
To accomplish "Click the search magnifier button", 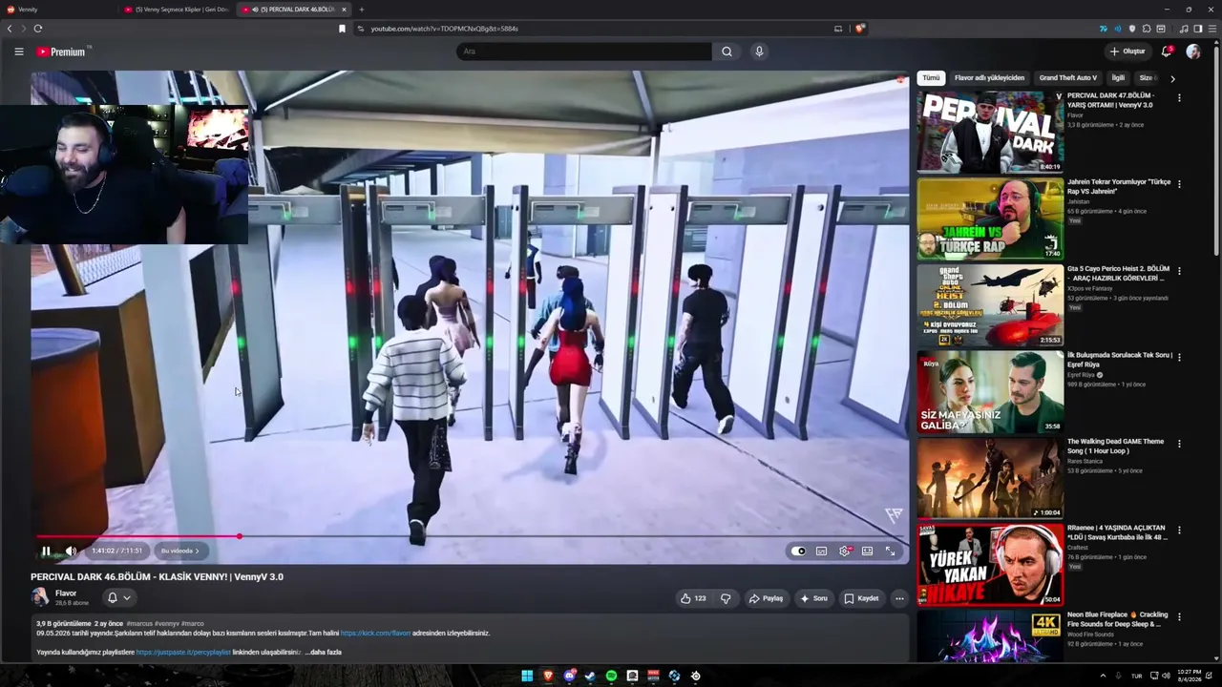I will (727, 52).
